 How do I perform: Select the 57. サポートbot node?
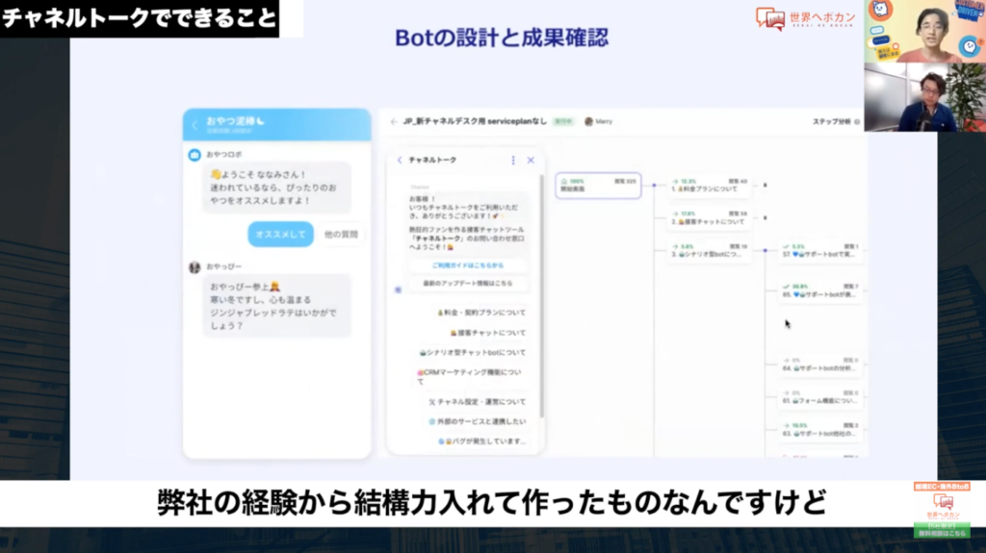[820, 251]
